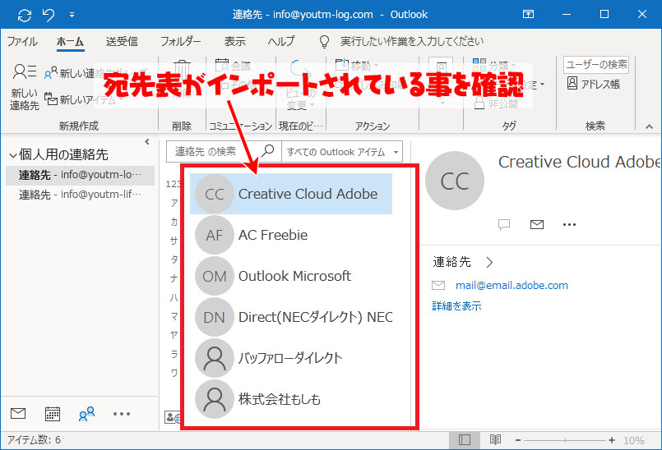Jump to the ワ index letter

(x=174, y=374)
